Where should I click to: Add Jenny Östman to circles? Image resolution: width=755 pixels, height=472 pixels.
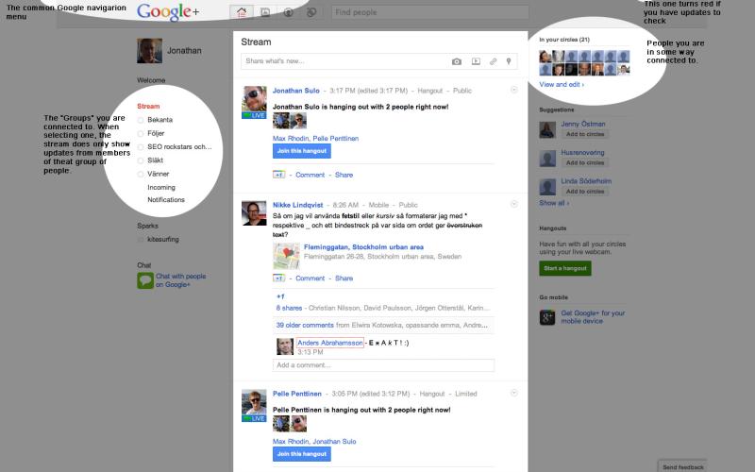tap(584, 134)
